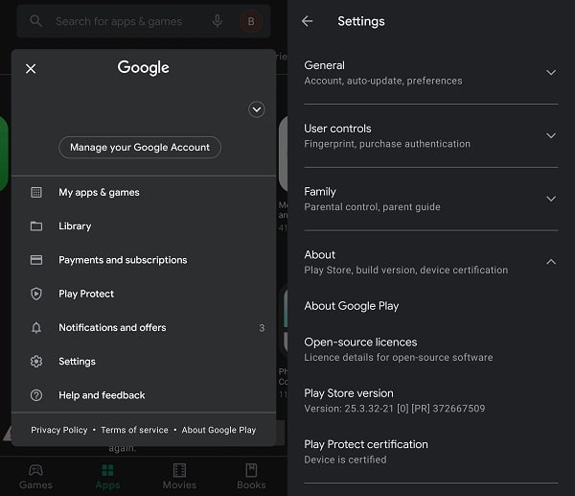Switch to the Books tab
Screen dimensions: 575x496
click(x=251, y=477)
